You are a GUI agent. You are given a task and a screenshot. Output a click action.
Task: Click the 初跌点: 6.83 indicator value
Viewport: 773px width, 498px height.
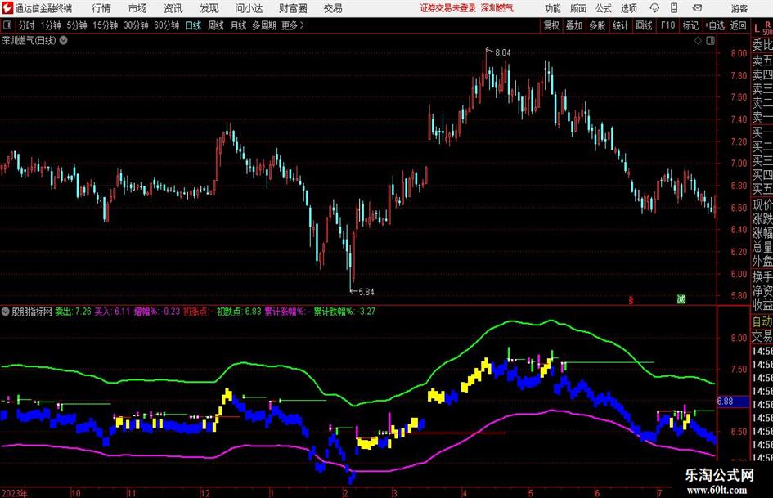[x=239, y=311]
